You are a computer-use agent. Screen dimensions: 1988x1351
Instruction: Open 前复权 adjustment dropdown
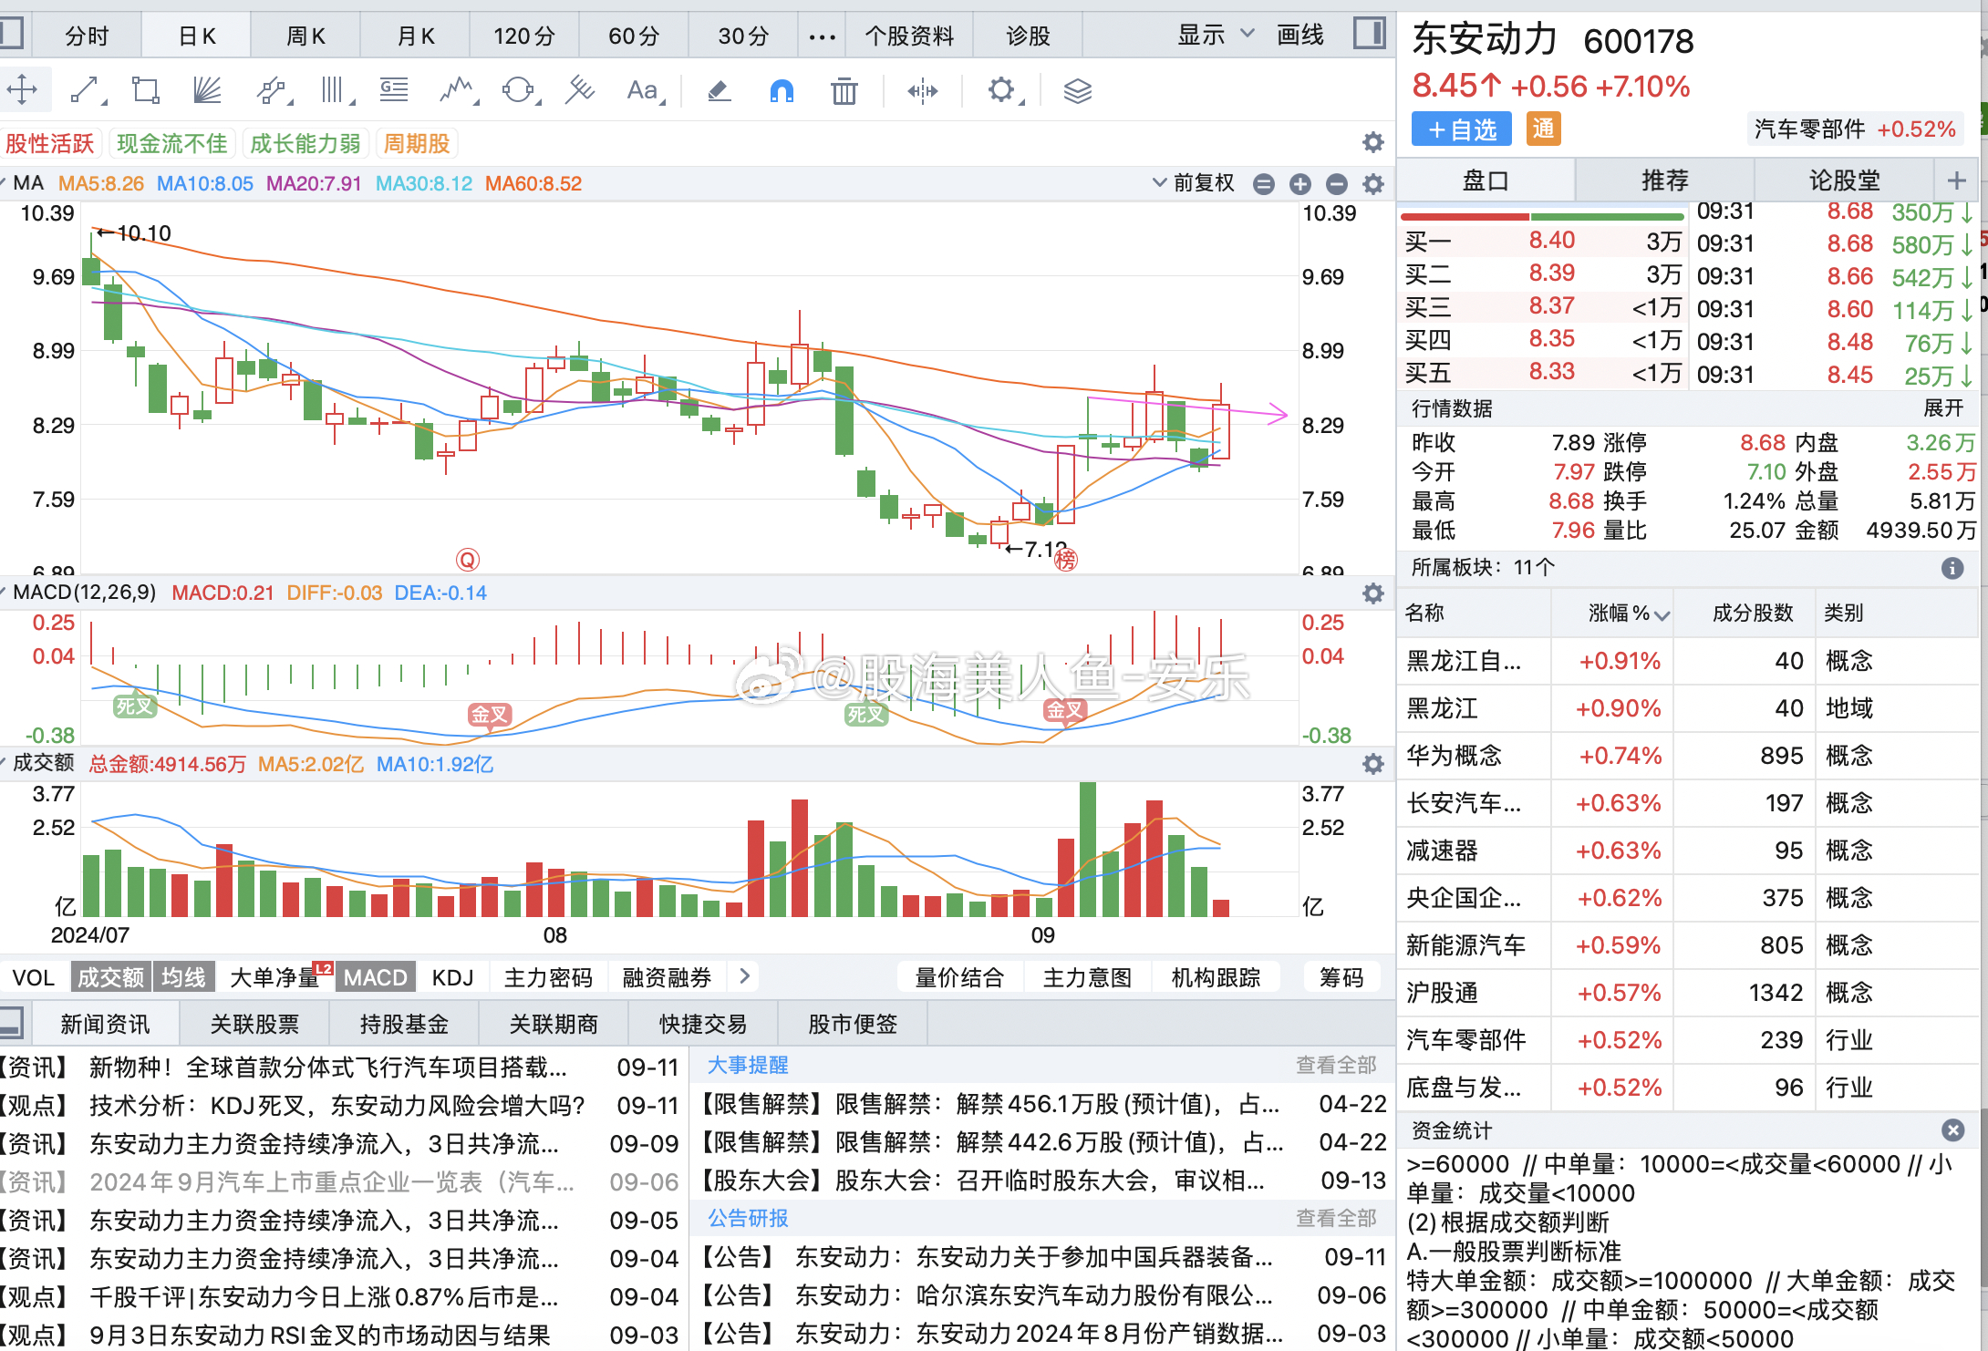click(1194, 183)
